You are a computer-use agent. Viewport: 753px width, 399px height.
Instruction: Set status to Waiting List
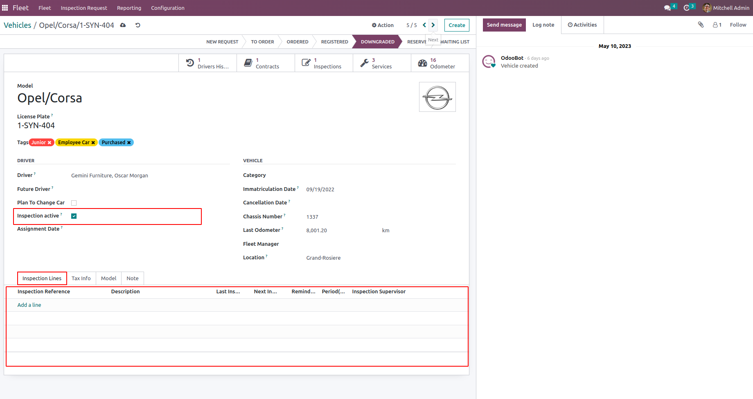(x=455, y=42)
